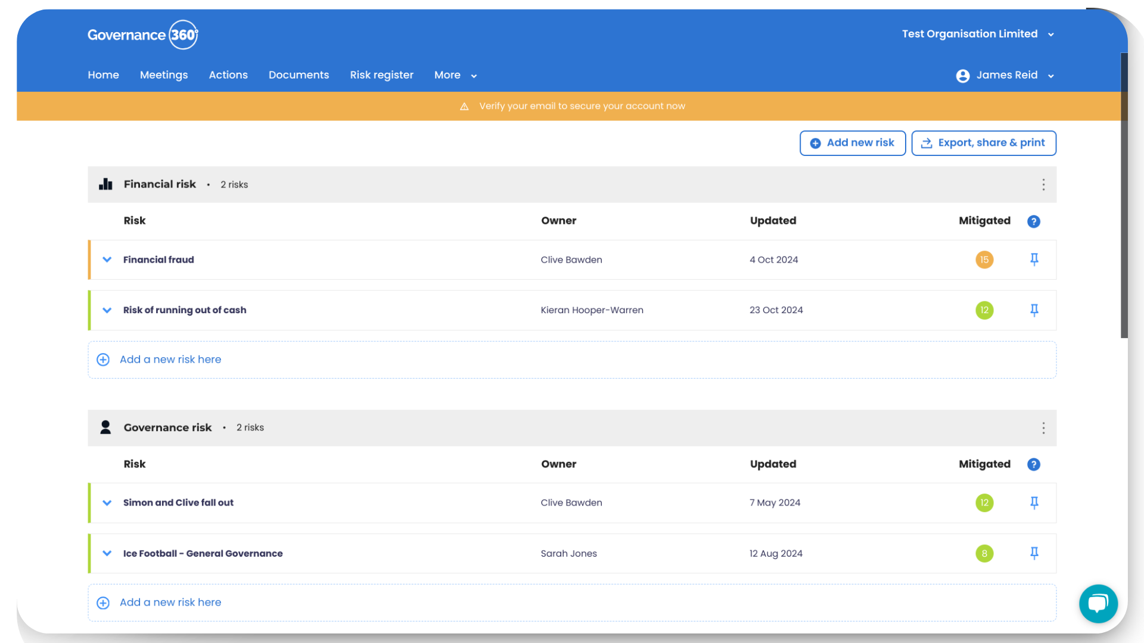Click the James Reid user account menu

click(1006, 74)
